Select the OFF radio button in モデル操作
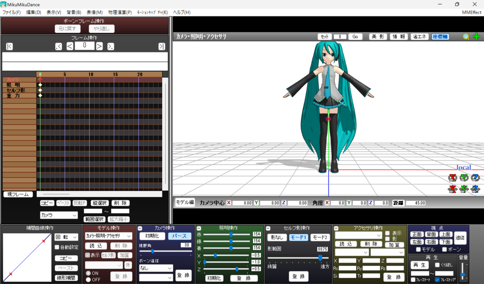The image size is (484, 284). click(88, 279)
